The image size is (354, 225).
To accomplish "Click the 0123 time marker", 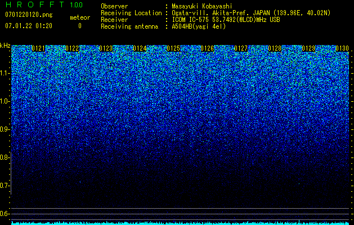I will click(x=106, y=48).
